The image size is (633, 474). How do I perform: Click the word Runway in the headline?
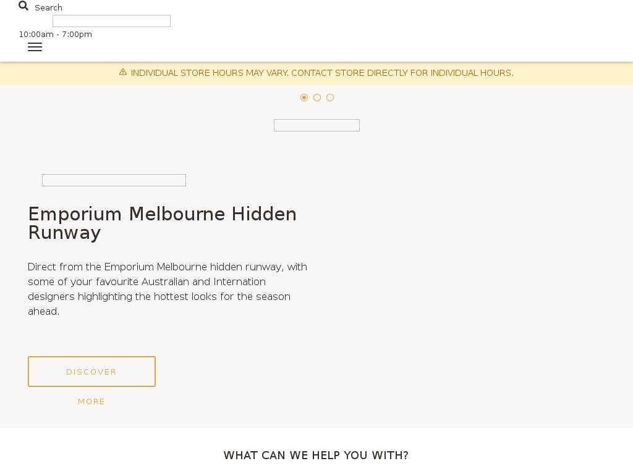click(64, 233)
